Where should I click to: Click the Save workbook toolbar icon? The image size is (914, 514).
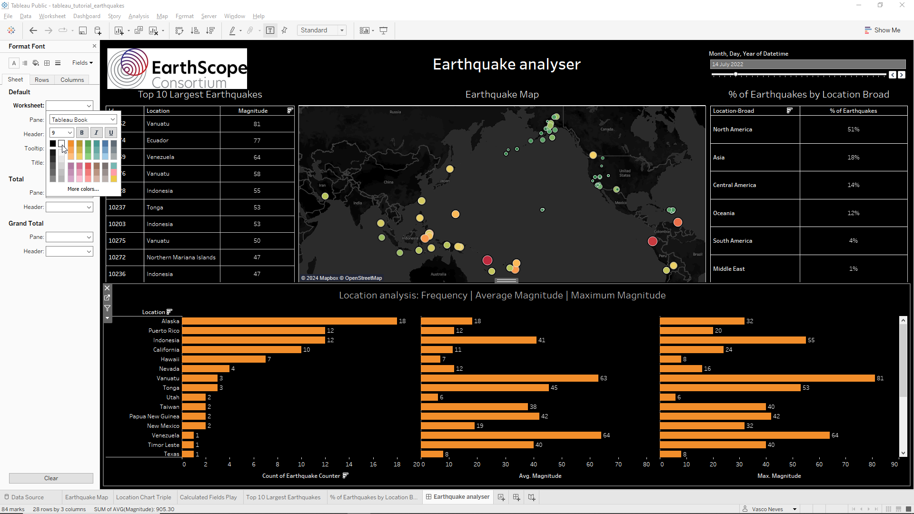point(82,30)
